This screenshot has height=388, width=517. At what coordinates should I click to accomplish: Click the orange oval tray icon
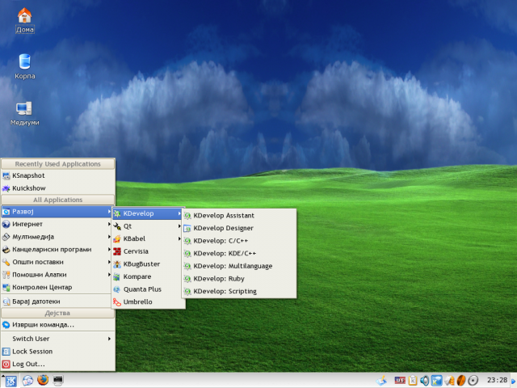[x=461, y=381]
